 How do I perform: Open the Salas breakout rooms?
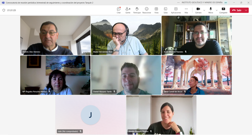(166, 10)
